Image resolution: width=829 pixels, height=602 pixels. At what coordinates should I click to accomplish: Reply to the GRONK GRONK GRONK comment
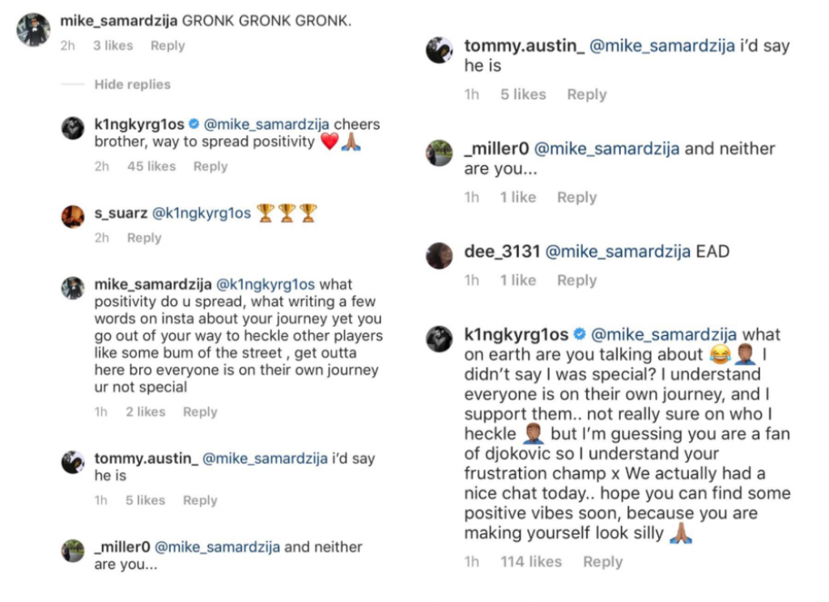coord(168,46)
